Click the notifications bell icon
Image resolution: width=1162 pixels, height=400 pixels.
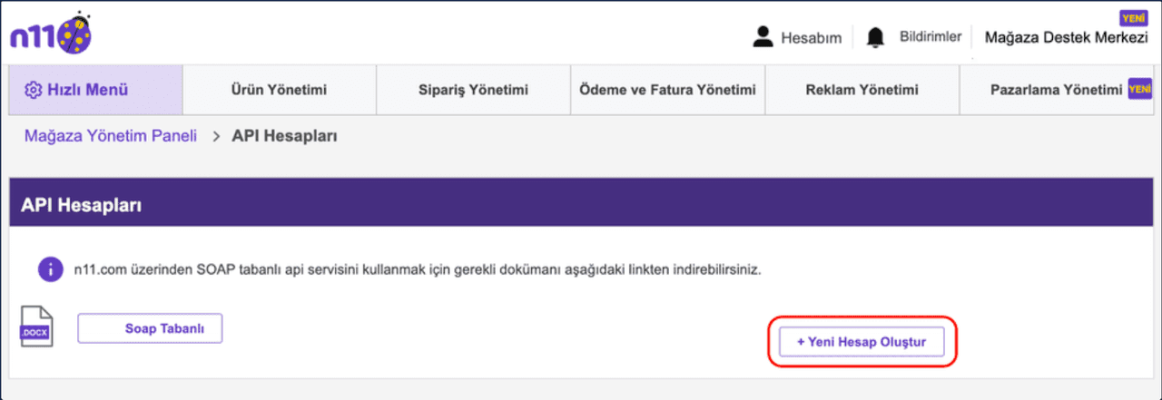875,37
